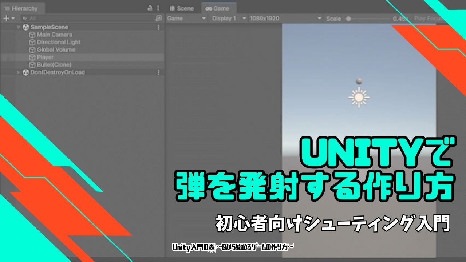The image size is (466, 262).
Task: Click the Hierarchy search field
Action: [87, 18]
